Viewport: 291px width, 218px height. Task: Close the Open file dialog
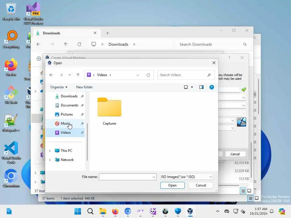tap(214, 63)
